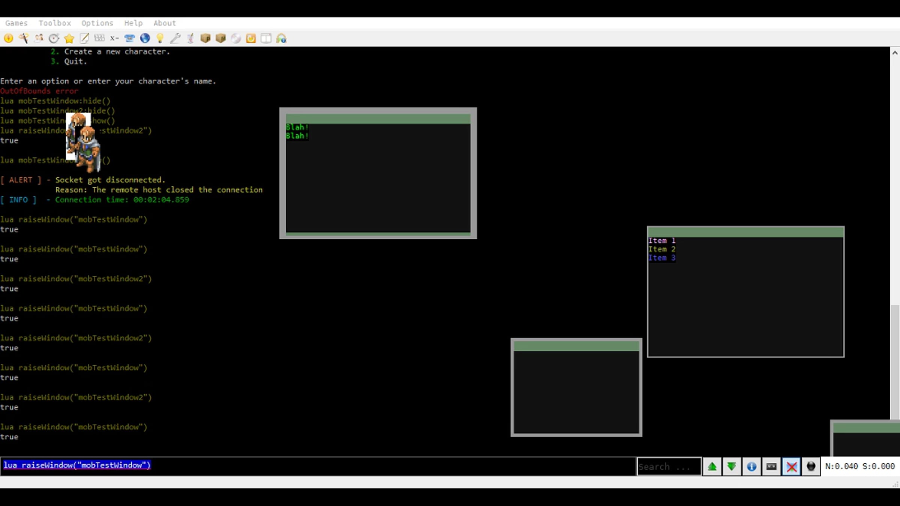This screenshot has height=506, width=900.
Task: Open the Options menu
Action: pyautogui.click(x=97, y=23)
